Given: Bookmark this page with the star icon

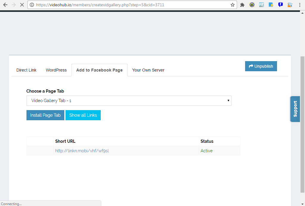Looking at the screenshot, I should pos(232,5).
